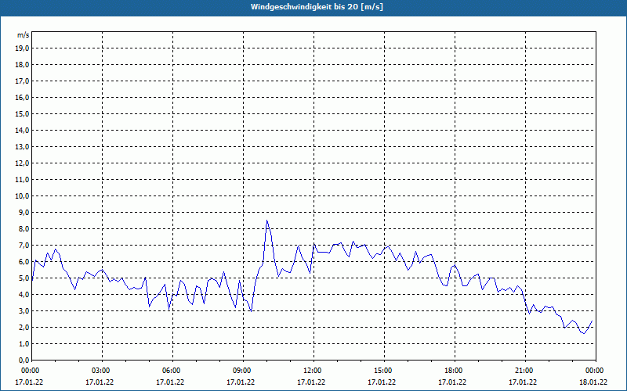Select the "0,0" y-axis label
The width and height of the screenshot is (627, 391).
click(x=24, y=360)
